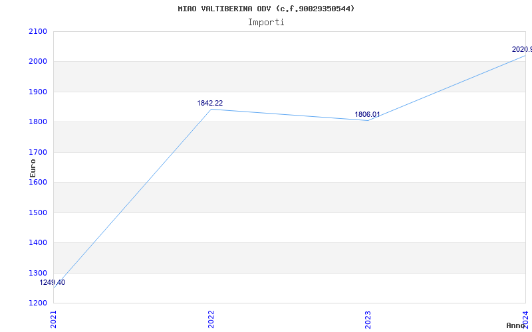The height and width of the screenshot is (332, 532).
Task: Click the 2100 y-axis tick label
Action: tap(38, 31)
